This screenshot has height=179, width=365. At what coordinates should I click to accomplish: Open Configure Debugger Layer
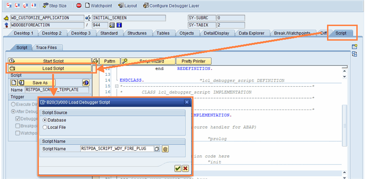coord(171,5)
